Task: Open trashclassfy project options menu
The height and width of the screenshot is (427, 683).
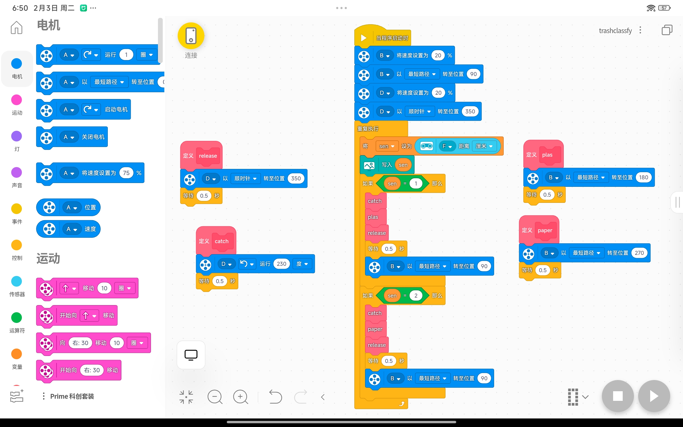Action: pyautogui.click(x=640, y=30)
